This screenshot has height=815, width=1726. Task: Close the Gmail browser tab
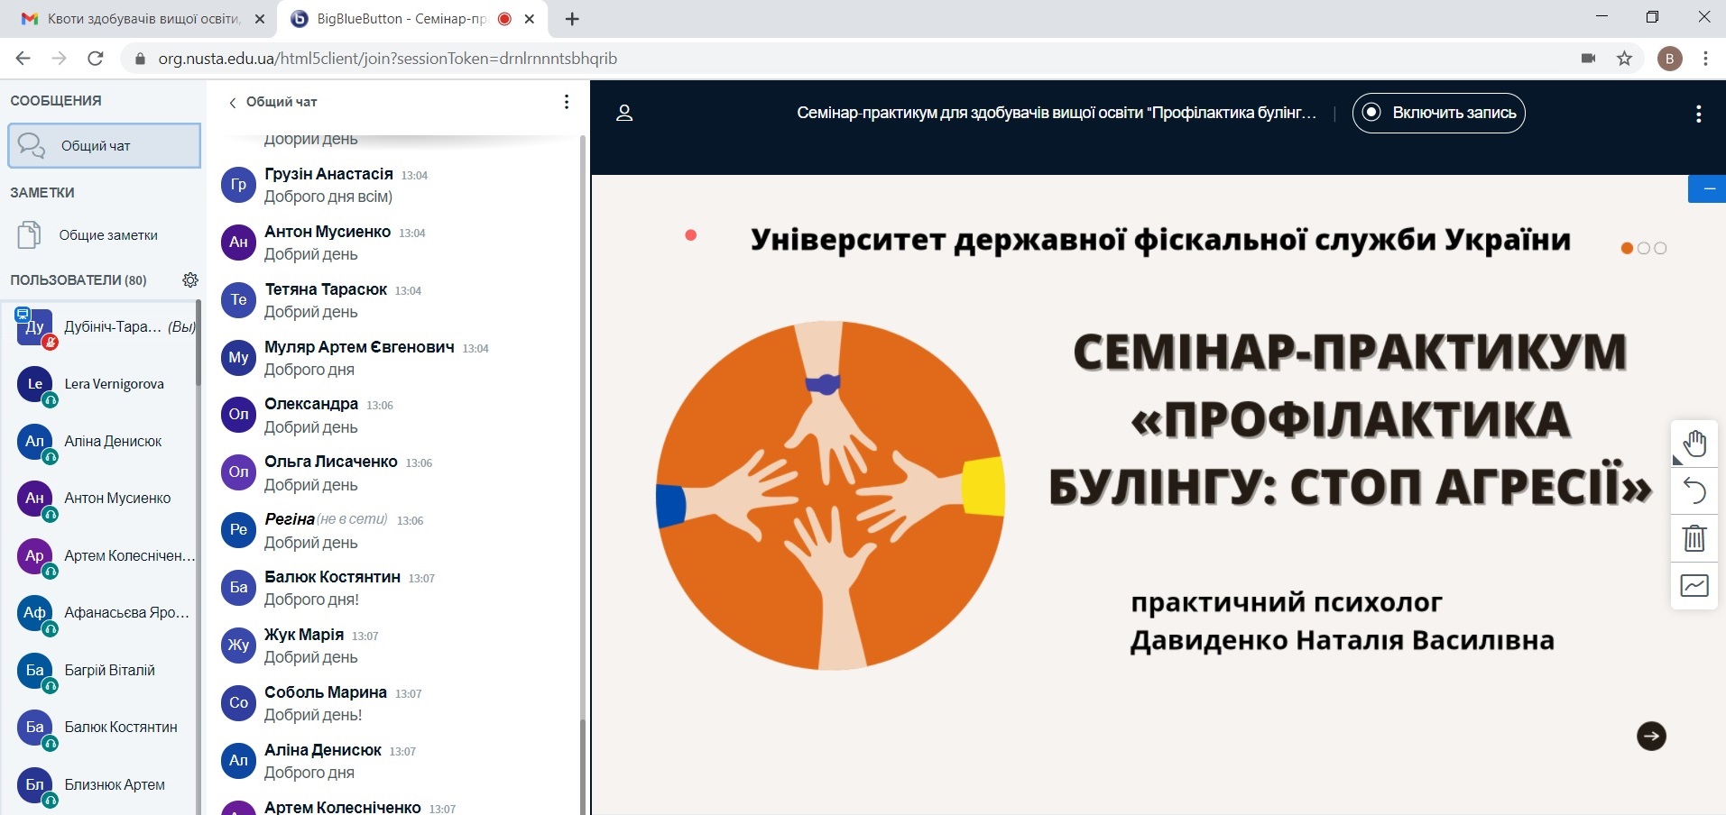tap(260, 19)
